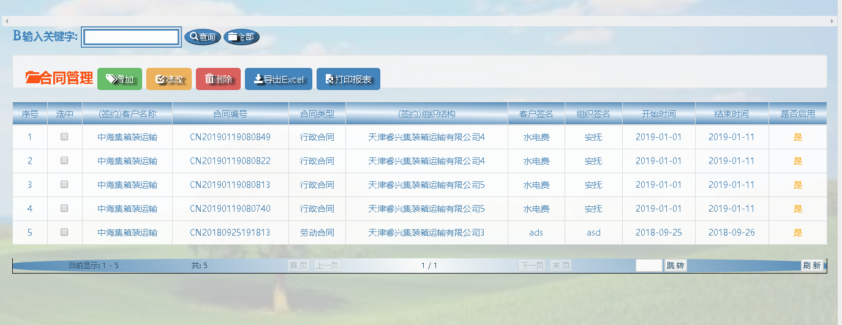Screen dimensions: 842x325
Task: Click the orange folder icon beside 合同管理
Action: [32, 78]
